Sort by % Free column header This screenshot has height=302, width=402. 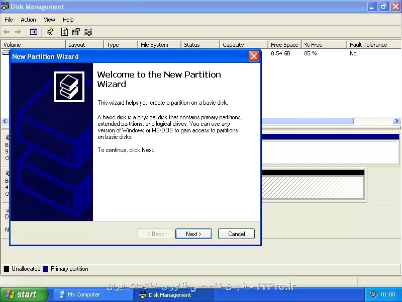tap(324, 45)
